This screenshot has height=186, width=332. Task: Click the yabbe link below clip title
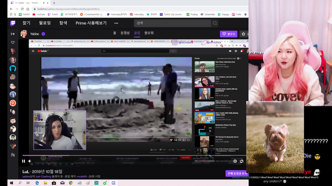26,177
